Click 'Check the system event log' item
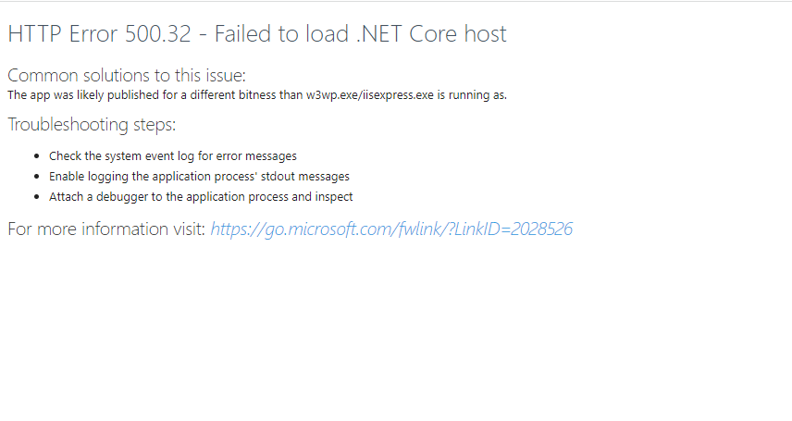792x421 pixels. click(x=173, y=156)
